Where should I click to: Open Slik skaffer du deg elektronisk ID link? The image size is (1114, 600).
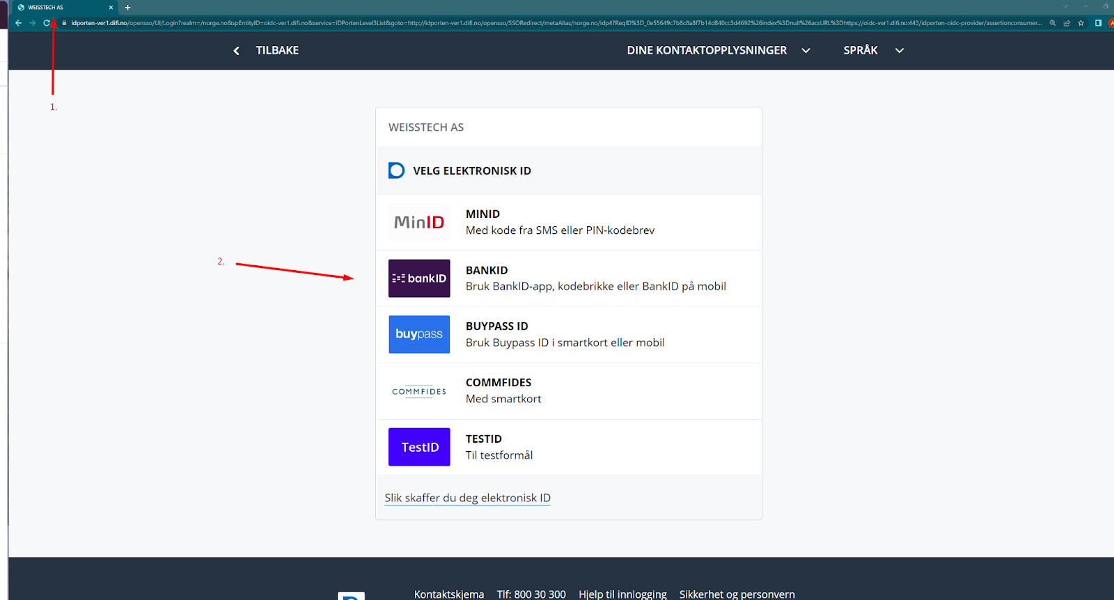(468, 498)
